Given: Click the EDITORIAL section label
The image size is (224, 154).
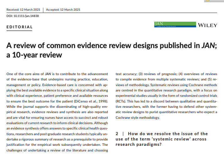Looking at the screenshot, I should click(19, 27).
